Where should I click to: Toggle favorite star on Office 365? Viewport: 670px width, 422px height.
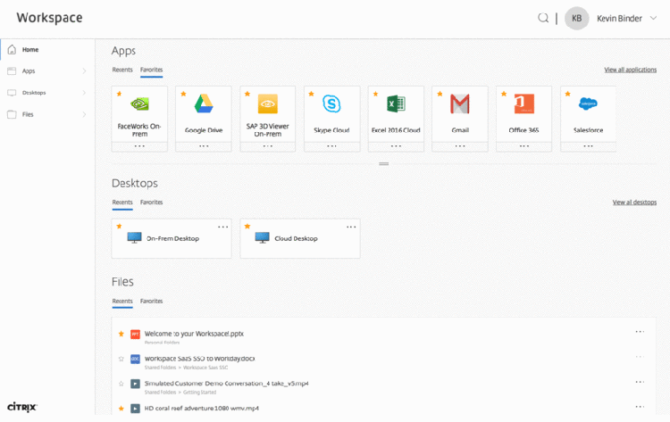coord(504,94)
